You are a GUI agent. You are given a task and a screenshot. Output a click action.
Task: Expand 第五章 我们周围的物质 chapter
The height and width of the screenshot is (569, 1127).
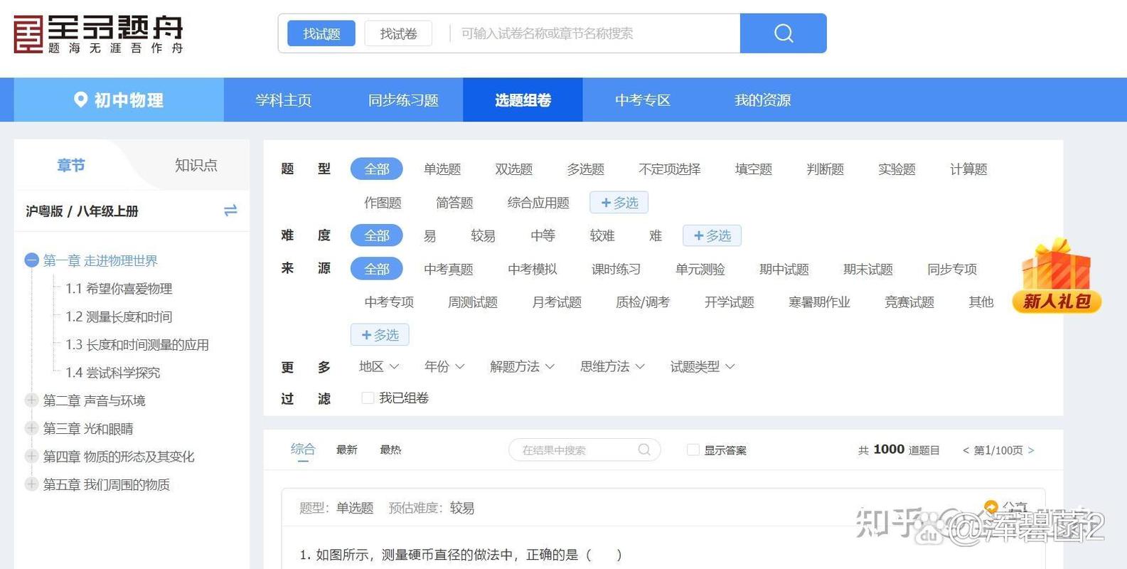[x=31, y=484]
